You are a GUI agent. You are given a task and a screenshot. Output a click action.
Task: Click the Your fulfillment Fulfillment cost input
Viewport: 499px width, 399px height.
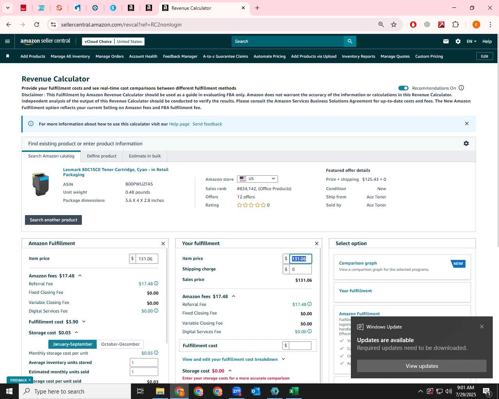300,345
